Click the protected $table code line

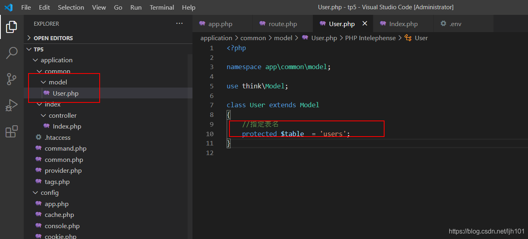(296, 134)
